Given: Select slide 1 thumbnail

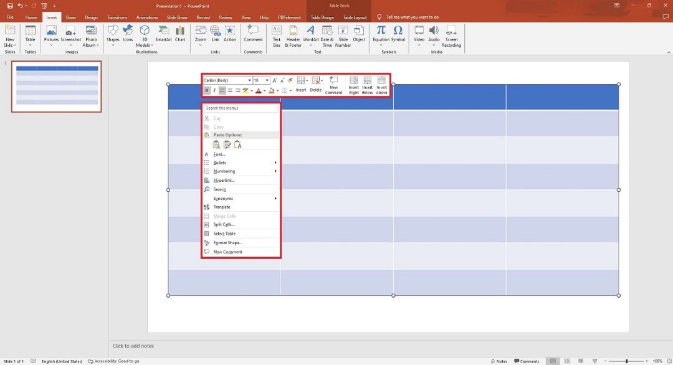Looking at the screenshot, I should coord(57,87).
